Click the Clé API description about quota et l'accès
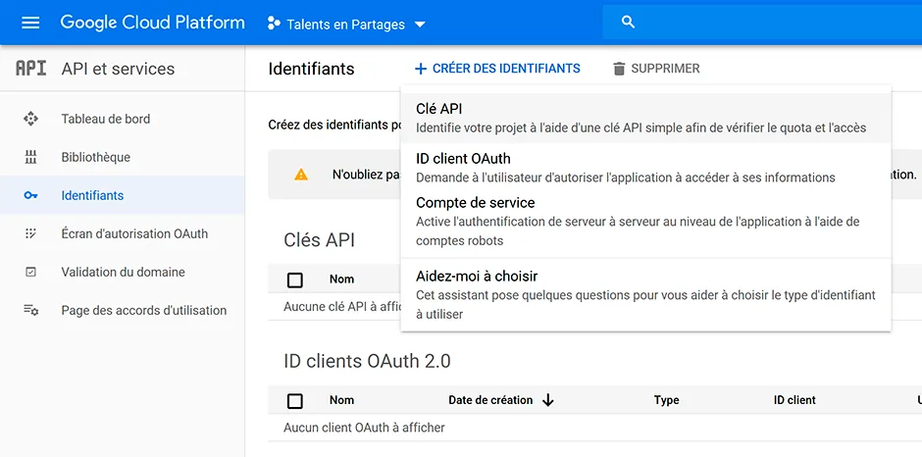Viewport: 922px width, 457px height. (x=640, y=127)
